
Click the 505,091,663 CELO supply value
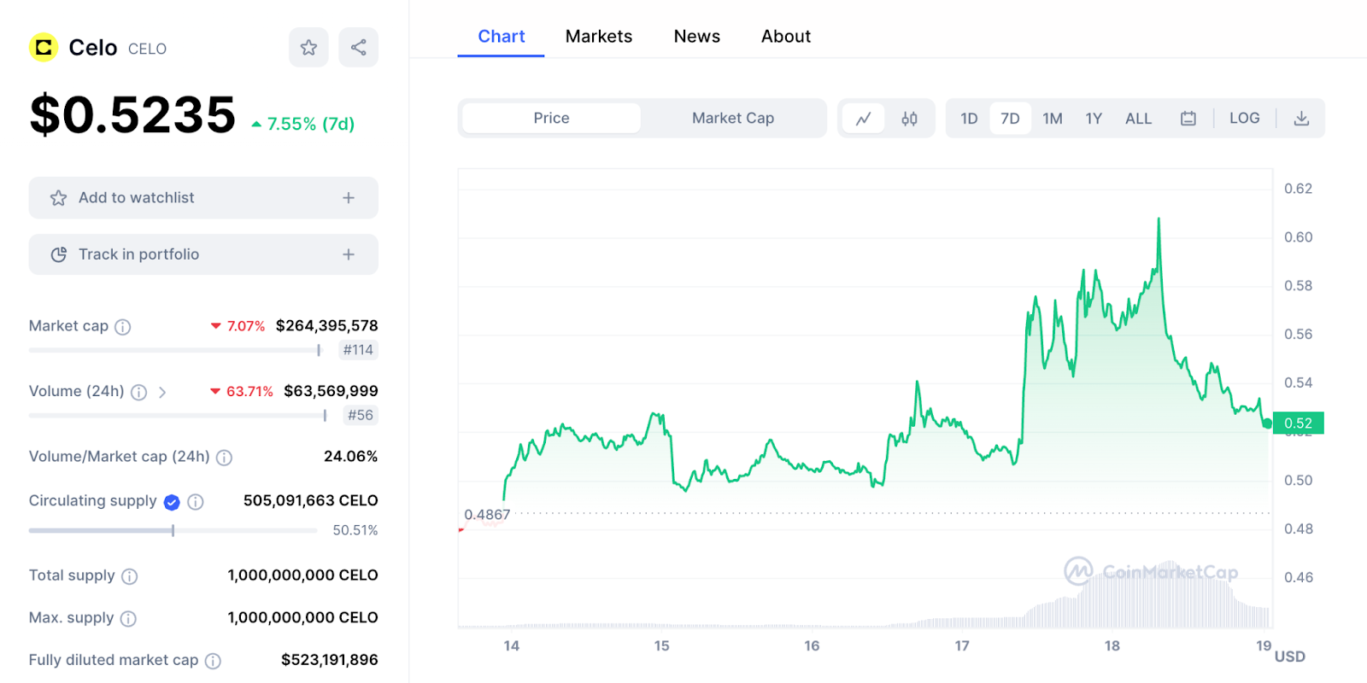pyautogui.click(x=311, y=501)
